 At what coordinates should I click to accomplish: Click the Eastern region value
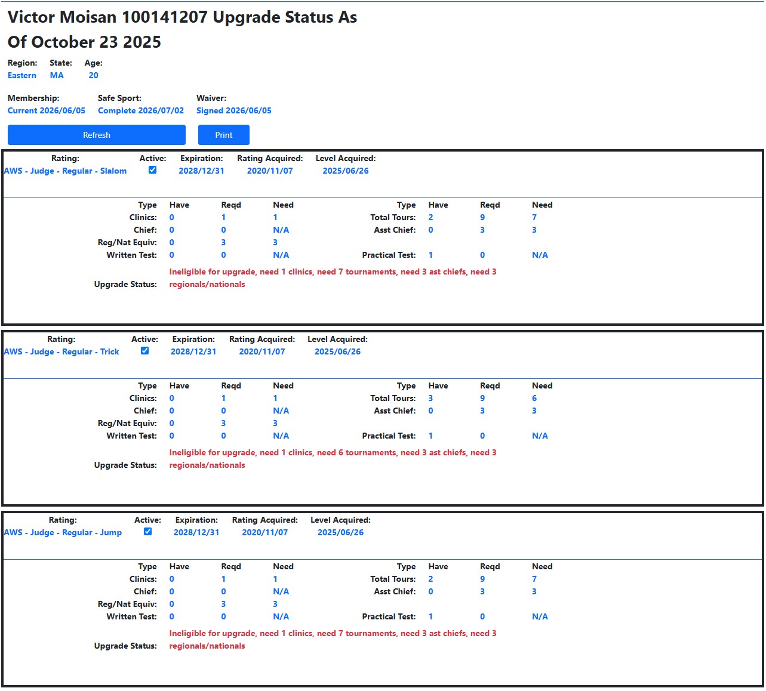22,75
